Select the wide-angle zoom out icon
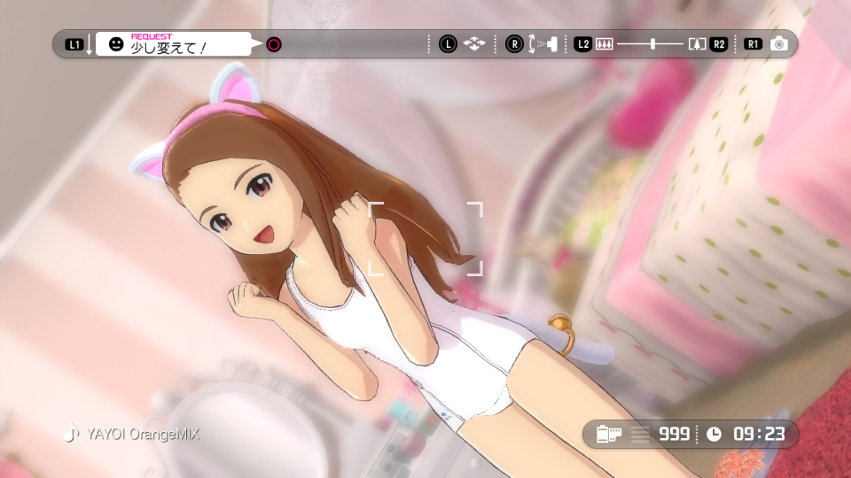 (x=605, y=43)
